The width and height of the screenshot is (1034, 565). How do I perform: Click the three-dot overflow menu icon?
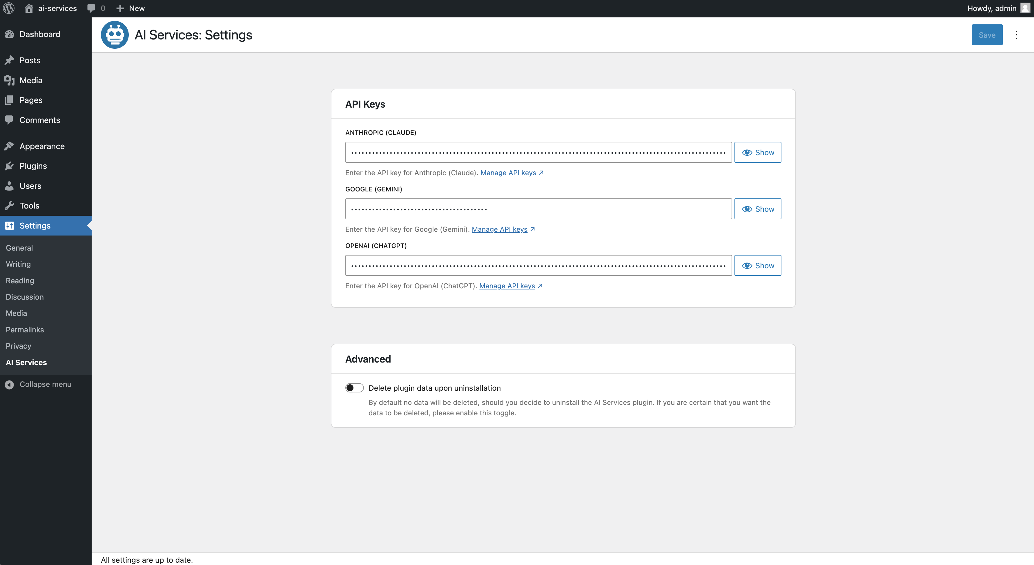1016,35
